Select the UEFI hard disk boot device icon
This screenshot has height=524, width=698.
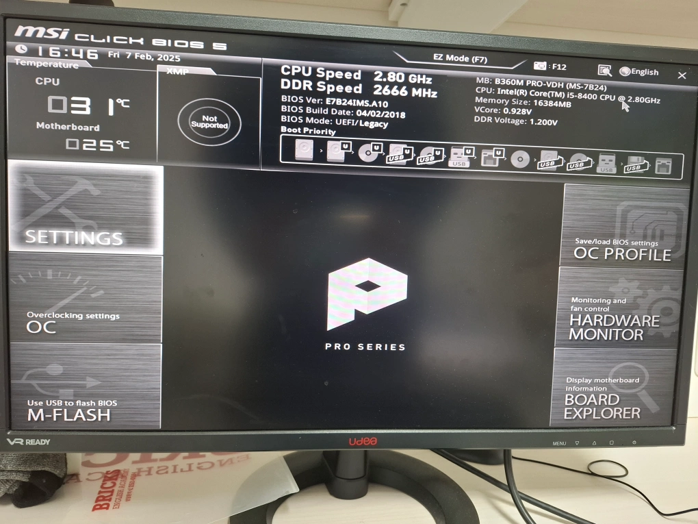point(338,151)
